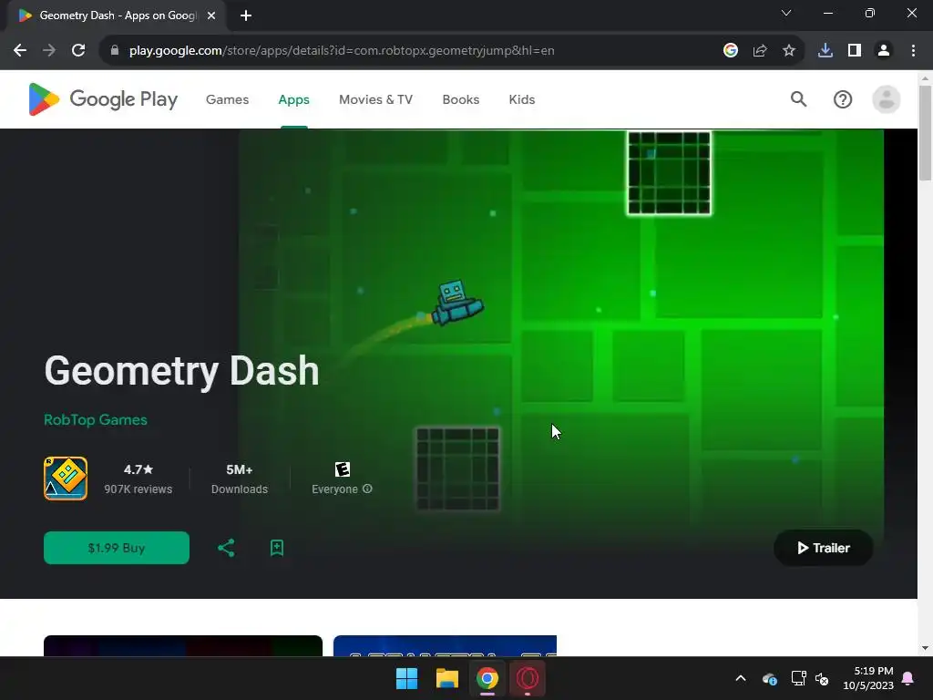933x700 pixels.
Task: Open the Chrome downloads icon
Action: point(825,51)
